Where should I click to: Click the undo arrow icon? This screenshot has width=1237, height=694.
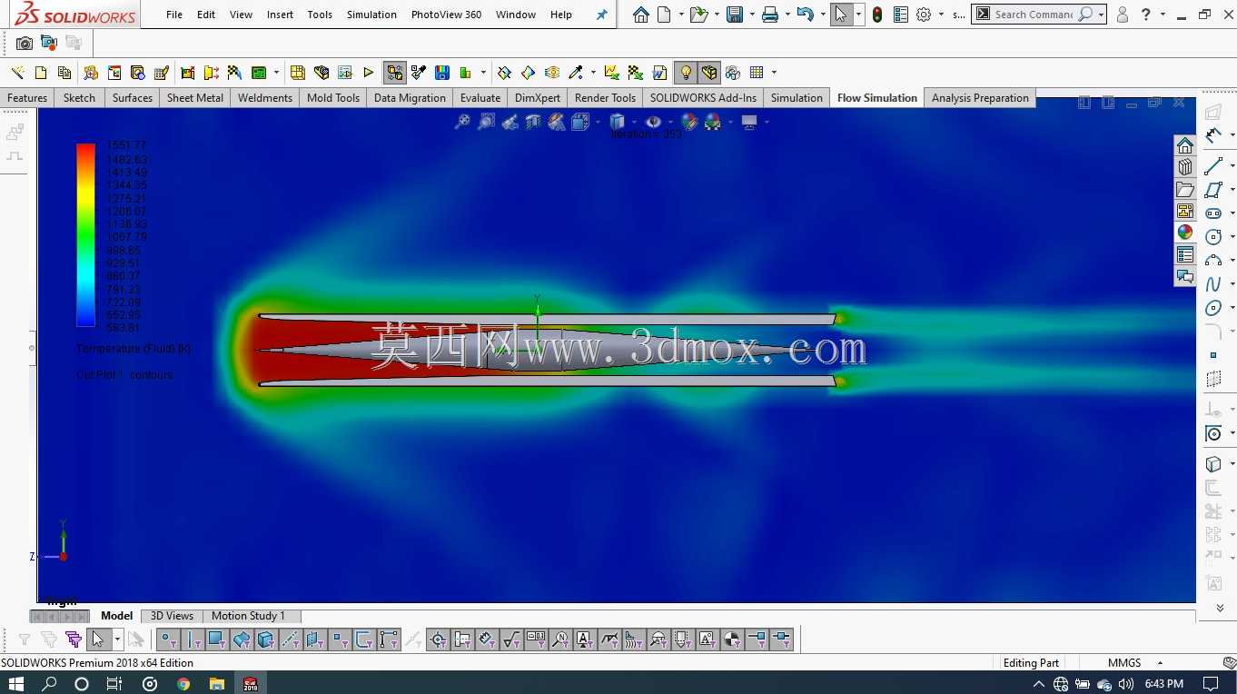click(x=805, y=15)
